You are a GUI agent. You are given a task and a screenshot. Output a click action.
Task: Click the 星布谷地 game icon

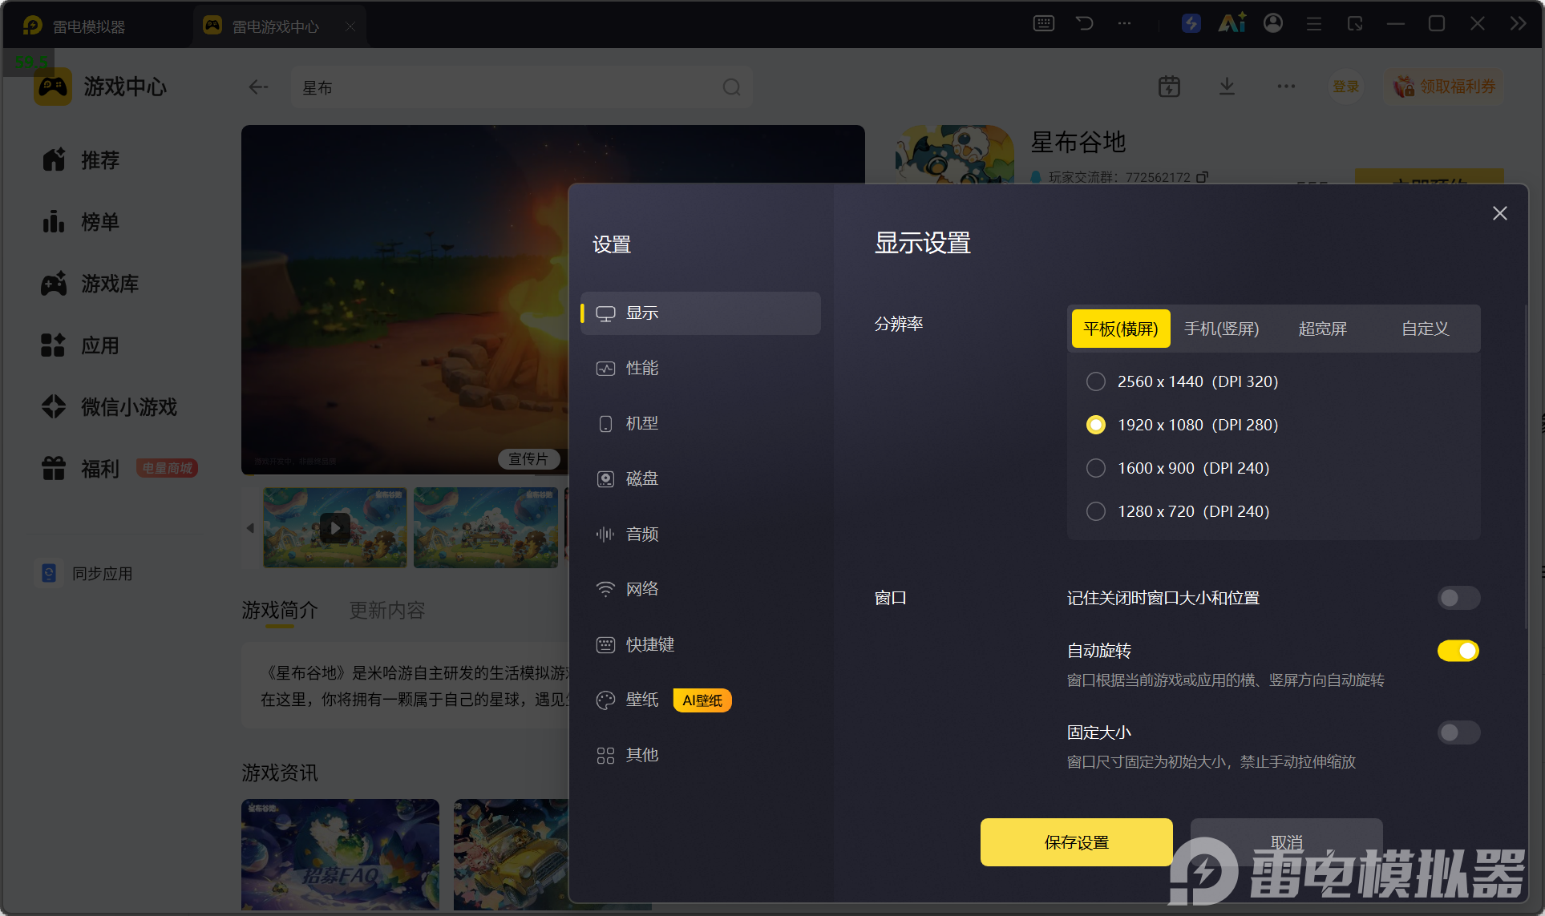tap(955, 154)
